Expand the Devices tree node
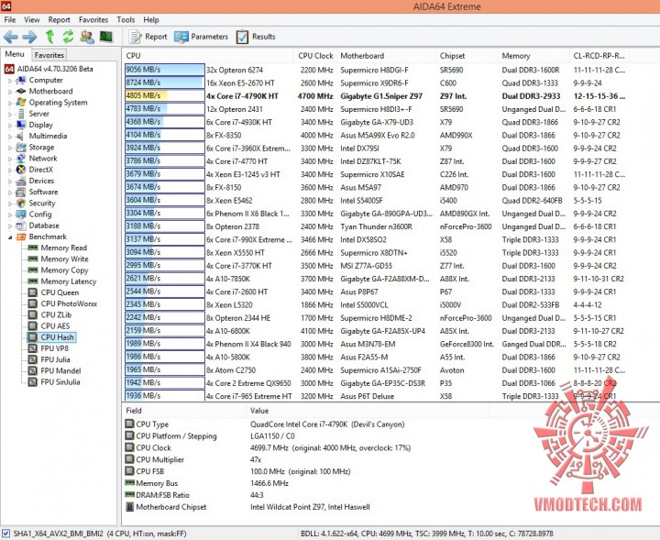The image size is (660, 540). [10, 181]
